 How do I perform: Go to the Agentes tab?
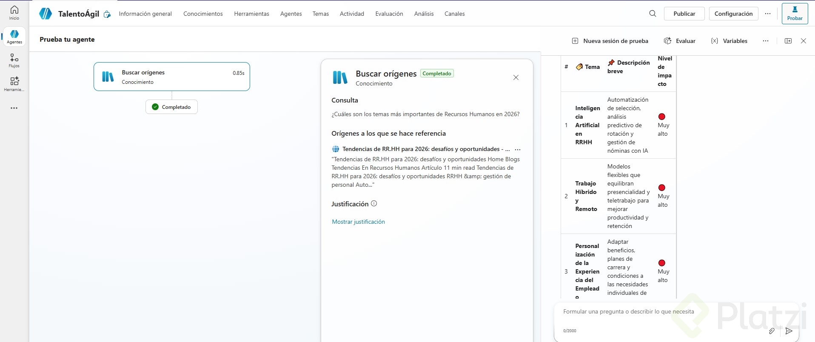(x=291, y=14)
